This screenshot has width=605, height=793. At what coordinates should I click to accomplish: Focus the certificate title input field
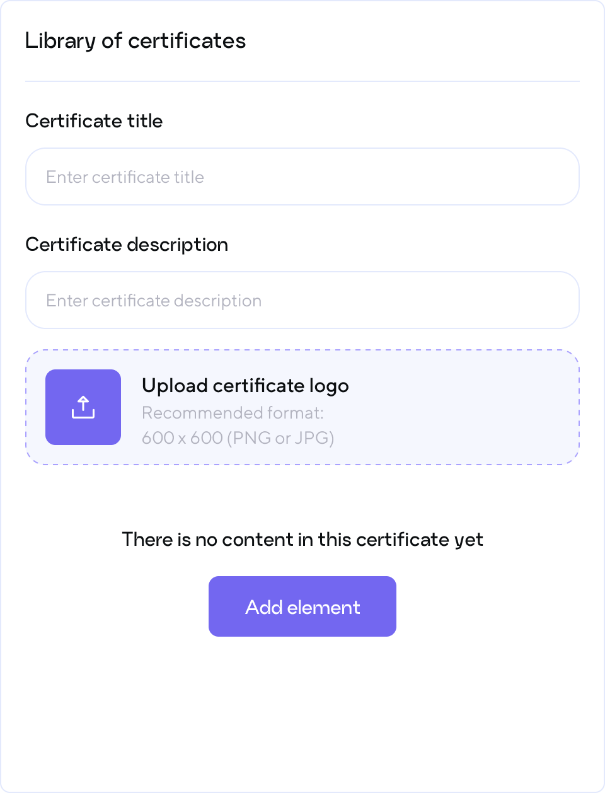coord(302,177)
